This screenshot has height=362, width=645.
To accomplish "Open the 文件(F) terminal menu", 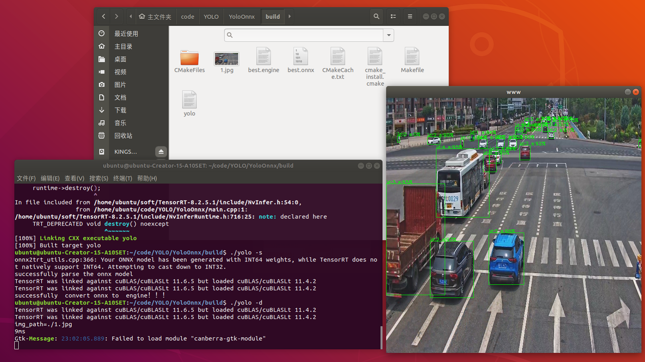I will coord(26,178).
